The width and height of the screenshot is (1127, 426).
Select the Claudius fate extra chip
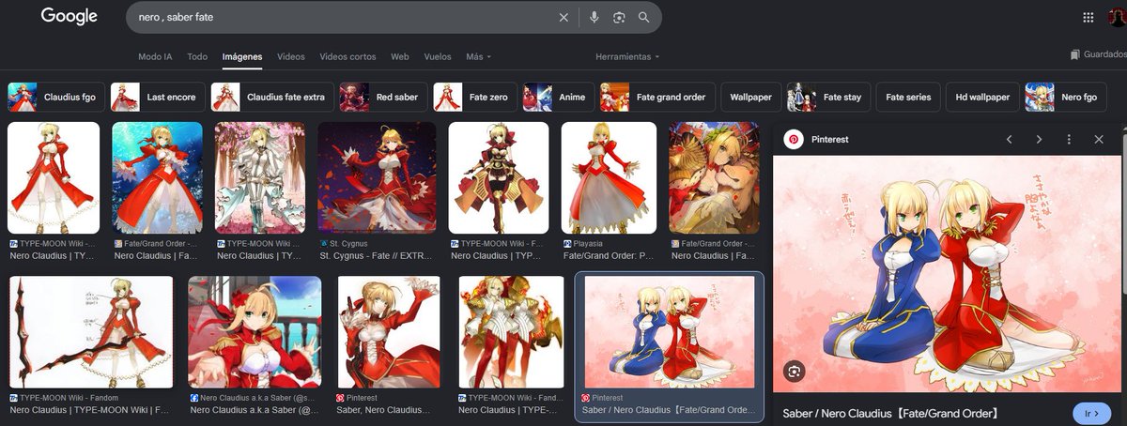(270, 97)
